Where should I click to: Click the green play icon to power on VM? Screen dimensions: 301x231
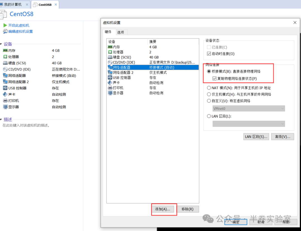5,25
